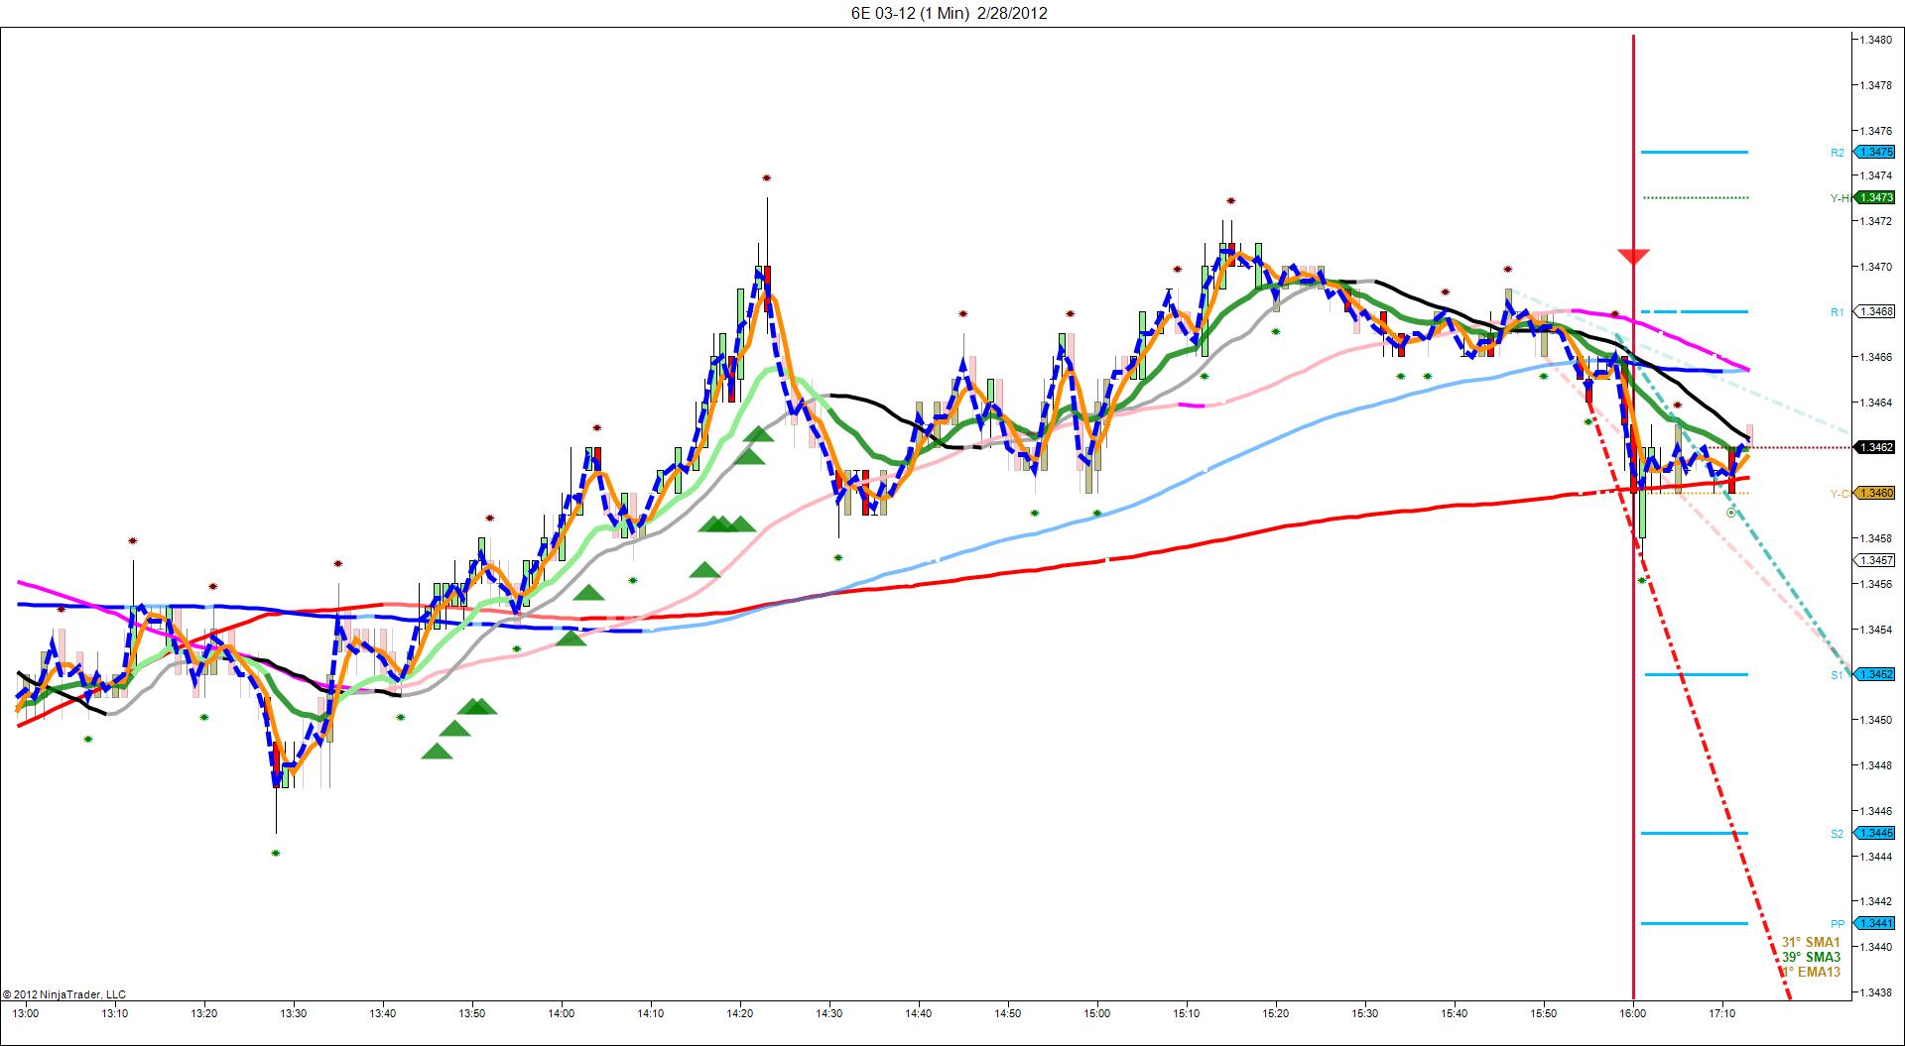This screenshot has width=1905, height=1046.
Task: Click the orange Y-C price tag 1.3460
Action: 1875,493
